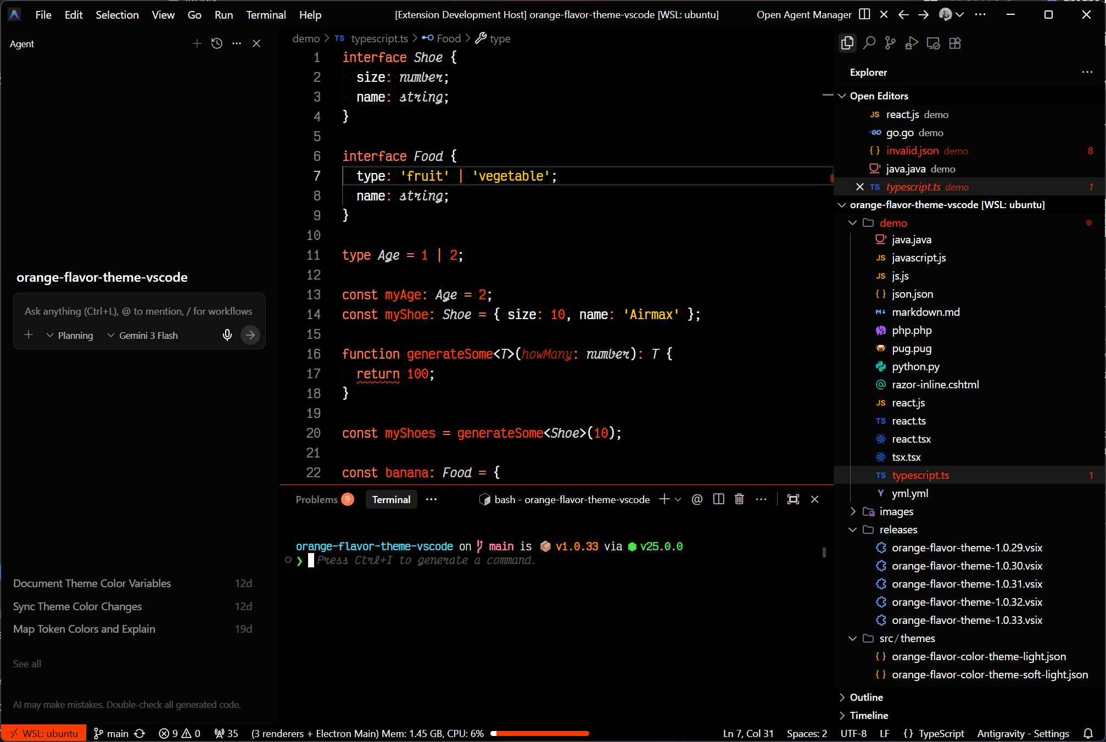Open Document Theme Color Variables conversation
The image size is (1106, 742).
[x=132, y=583]
